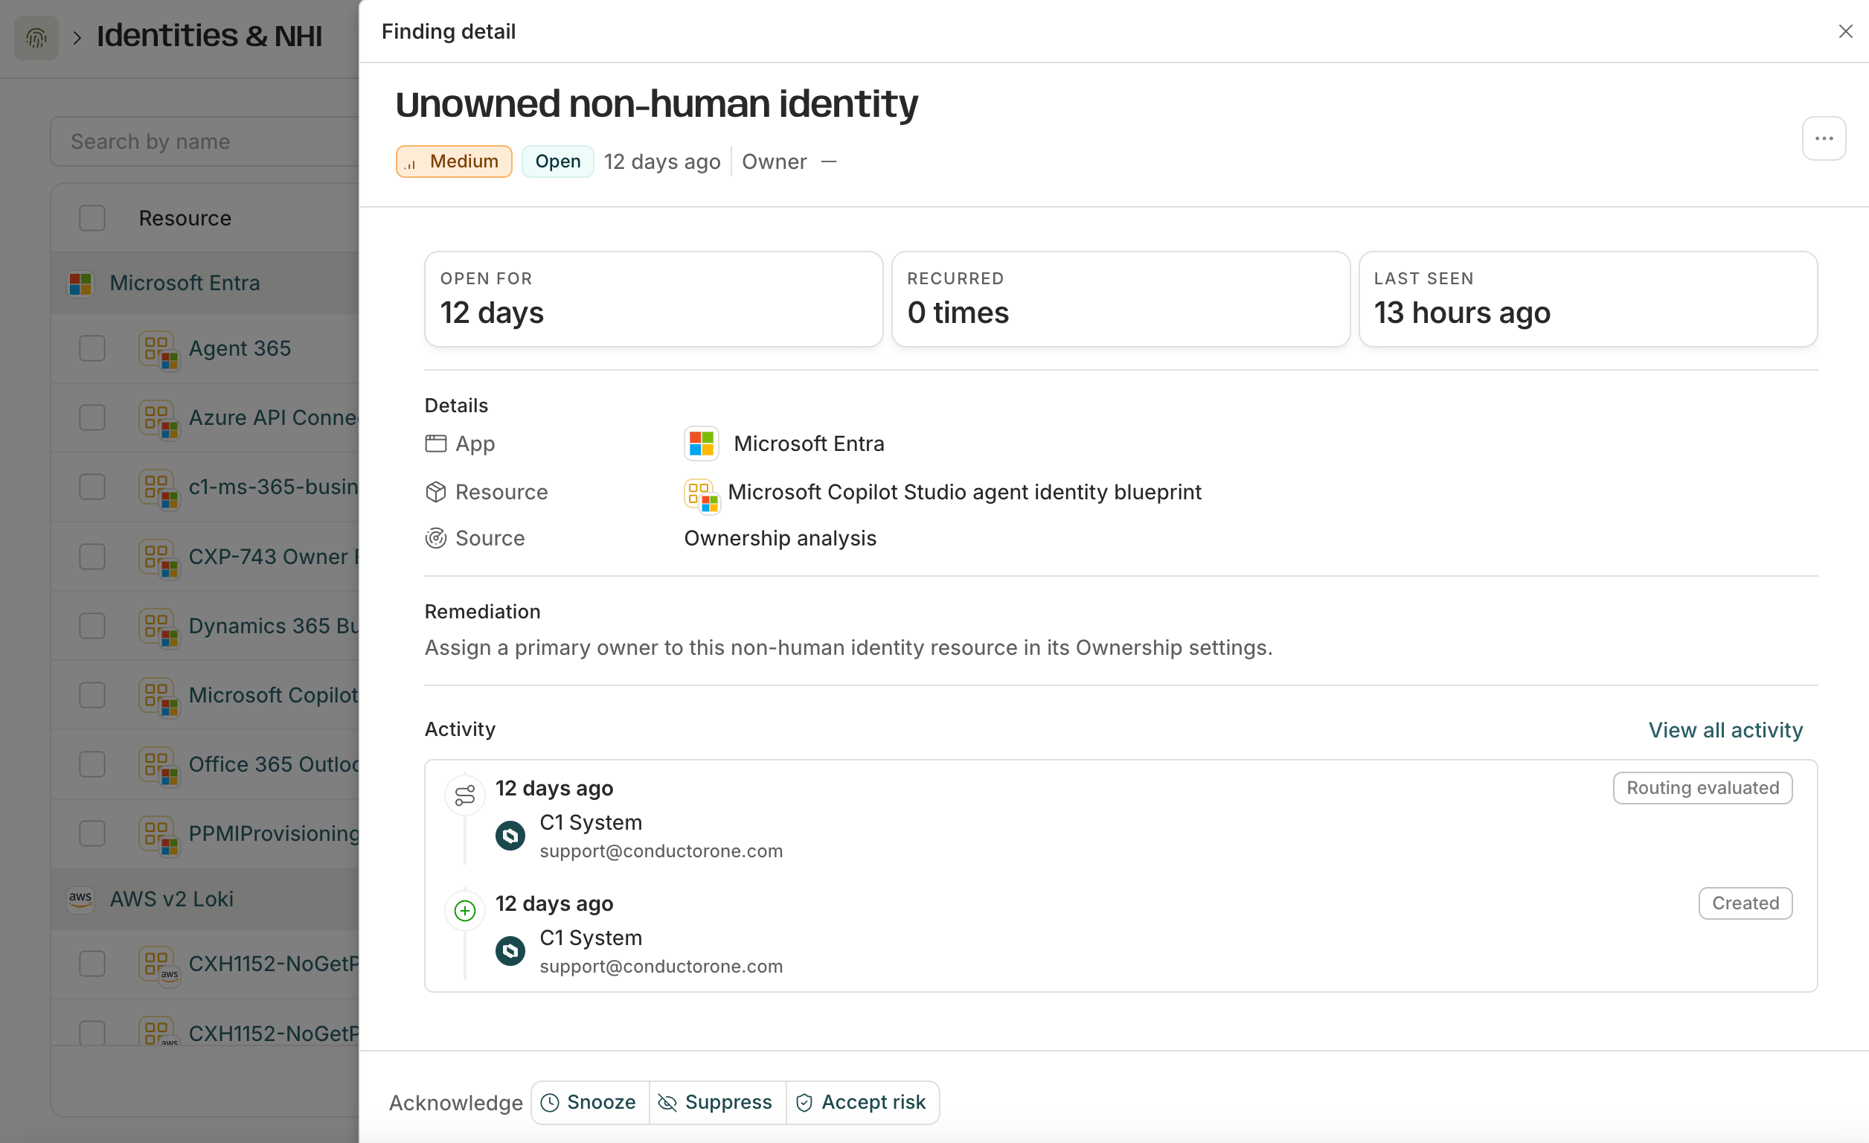Open the AWS v2 Loki group row
The image size is (1869, 1143).
pos(205,899)
